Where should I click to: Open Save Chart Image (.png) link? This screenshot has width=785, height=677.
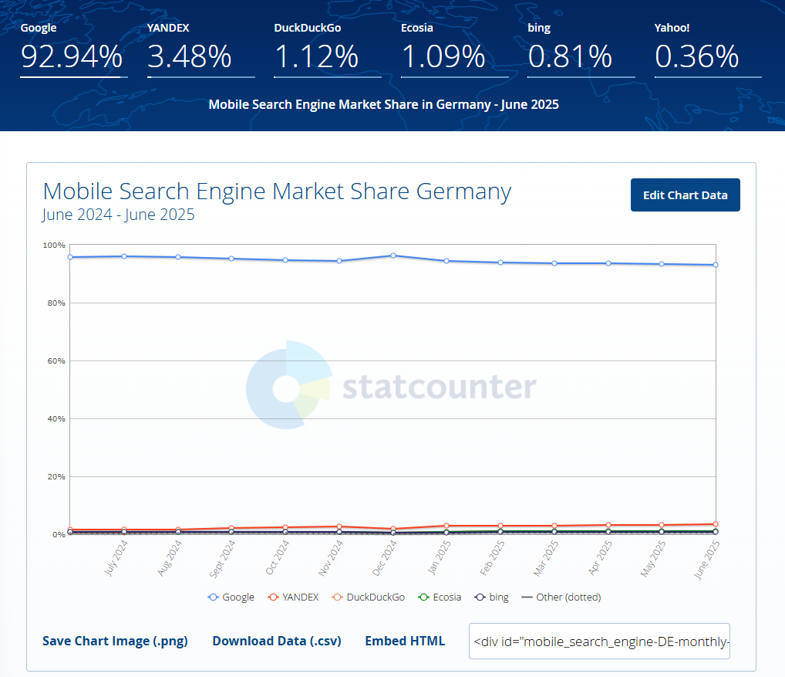[115, 641]
